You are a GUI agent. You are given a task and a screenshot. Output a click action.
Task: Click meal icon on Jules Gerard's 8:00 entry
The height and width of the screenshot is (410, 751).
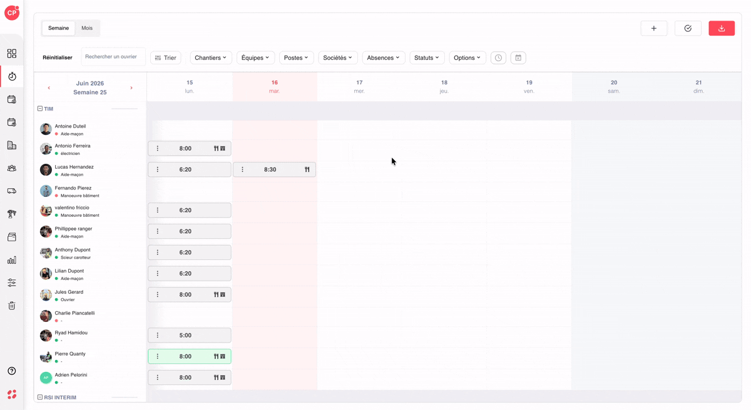[x=216, y=294]
